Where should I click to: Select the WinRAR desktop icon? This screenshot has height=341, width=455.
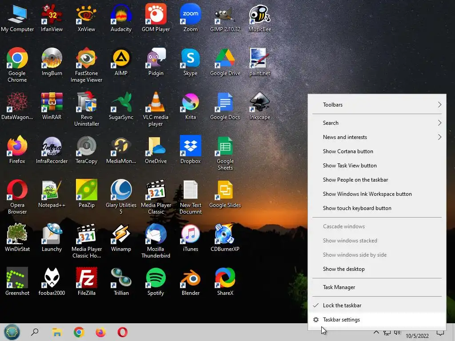[x=52, y=106]
